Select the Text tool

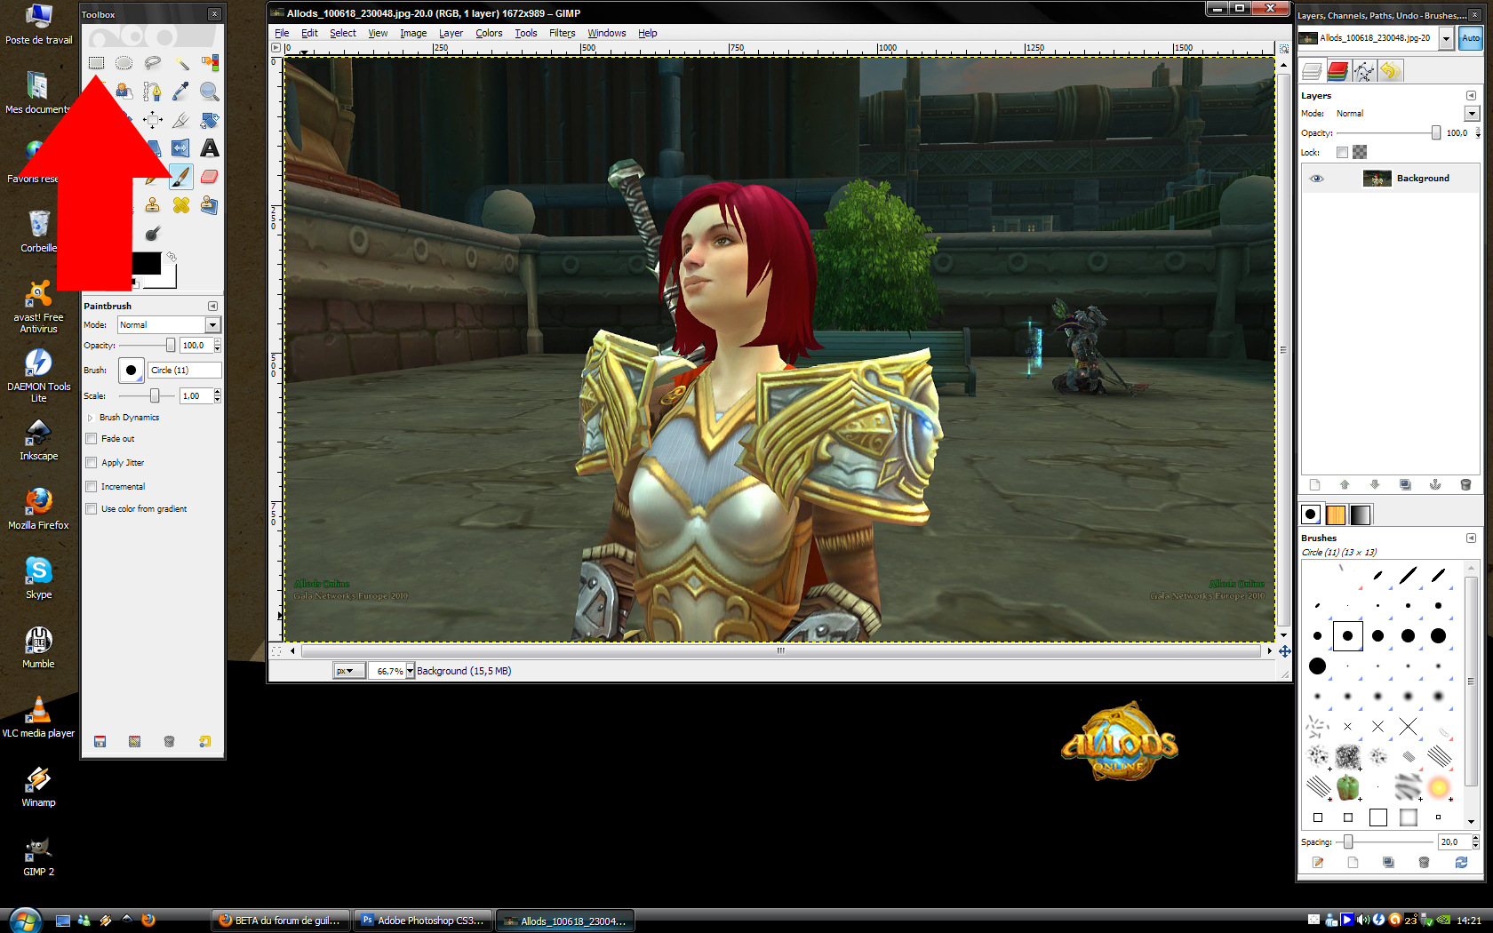tap(210, 148)
